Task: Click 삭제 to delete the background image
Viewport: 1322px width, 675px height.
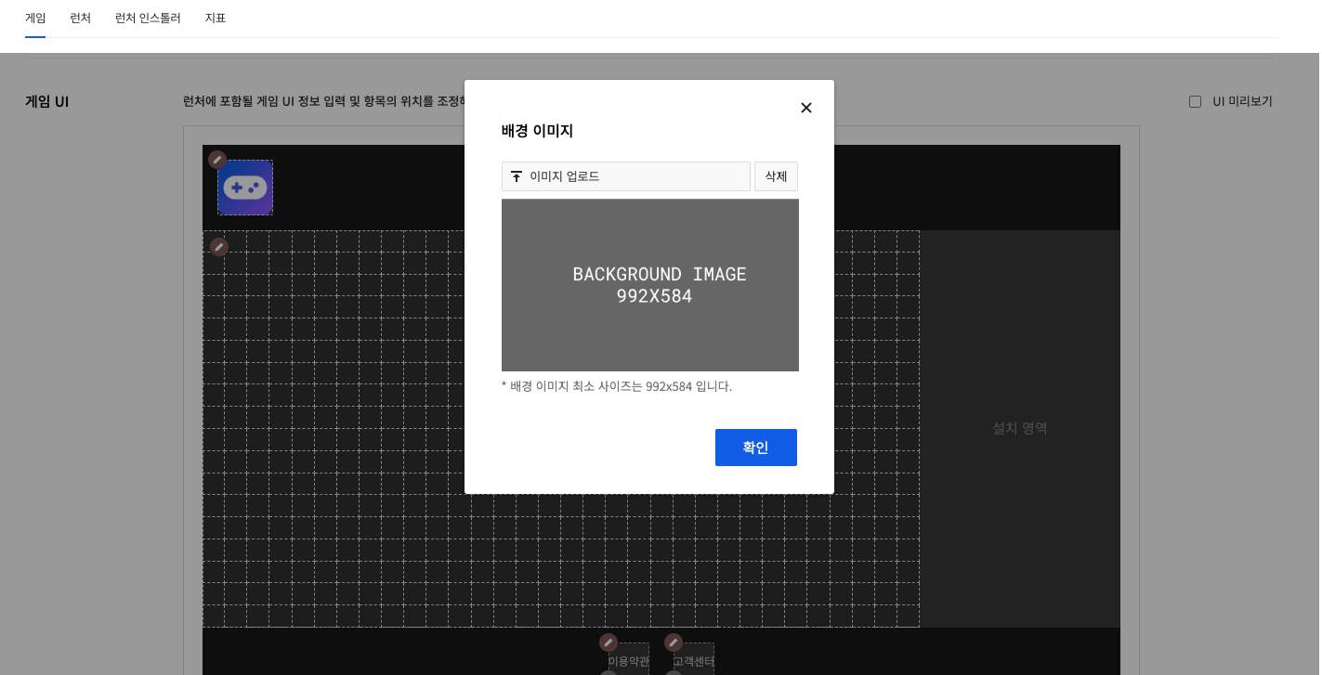Action: coord(775,175)
